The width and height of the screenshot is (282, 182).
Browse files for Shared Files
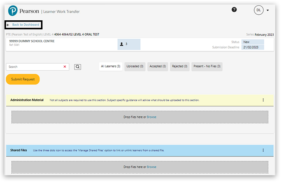152,167
